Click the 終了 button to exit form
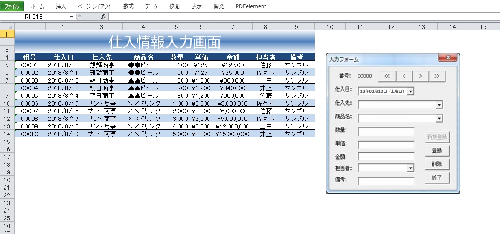Screen dimensions: 500x234 [x=437, y=178]
